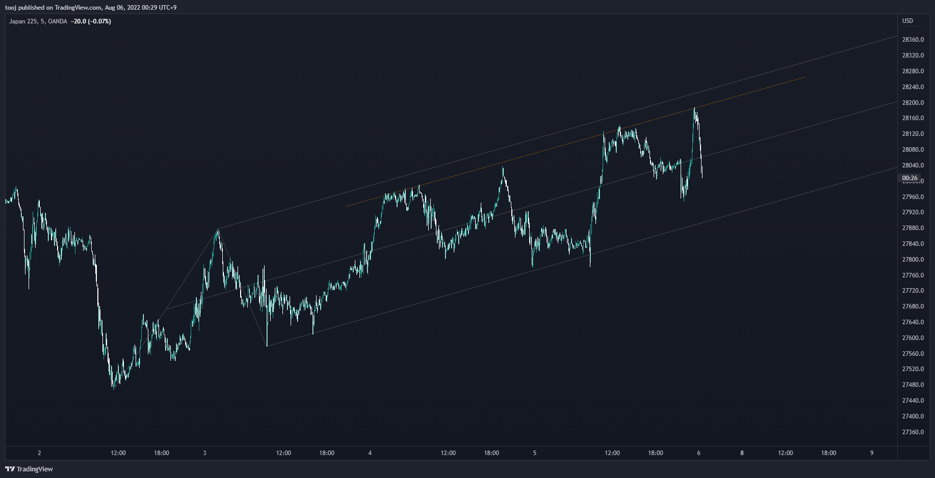Click the 12:00 time label between dates 4 and 5
The image size is (935, 478).
click(x=448, y=453)
